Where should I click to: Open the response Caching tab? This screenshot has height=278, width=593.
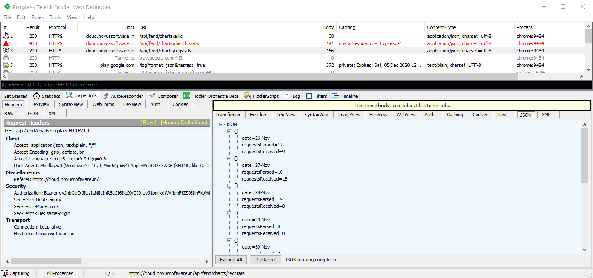[x=455, y=115]
